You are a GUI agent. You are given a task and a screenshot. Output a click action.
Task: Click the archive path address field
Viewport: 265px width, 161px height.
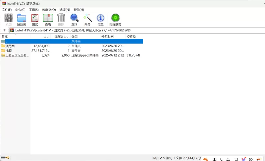click(x=137, y=30)
